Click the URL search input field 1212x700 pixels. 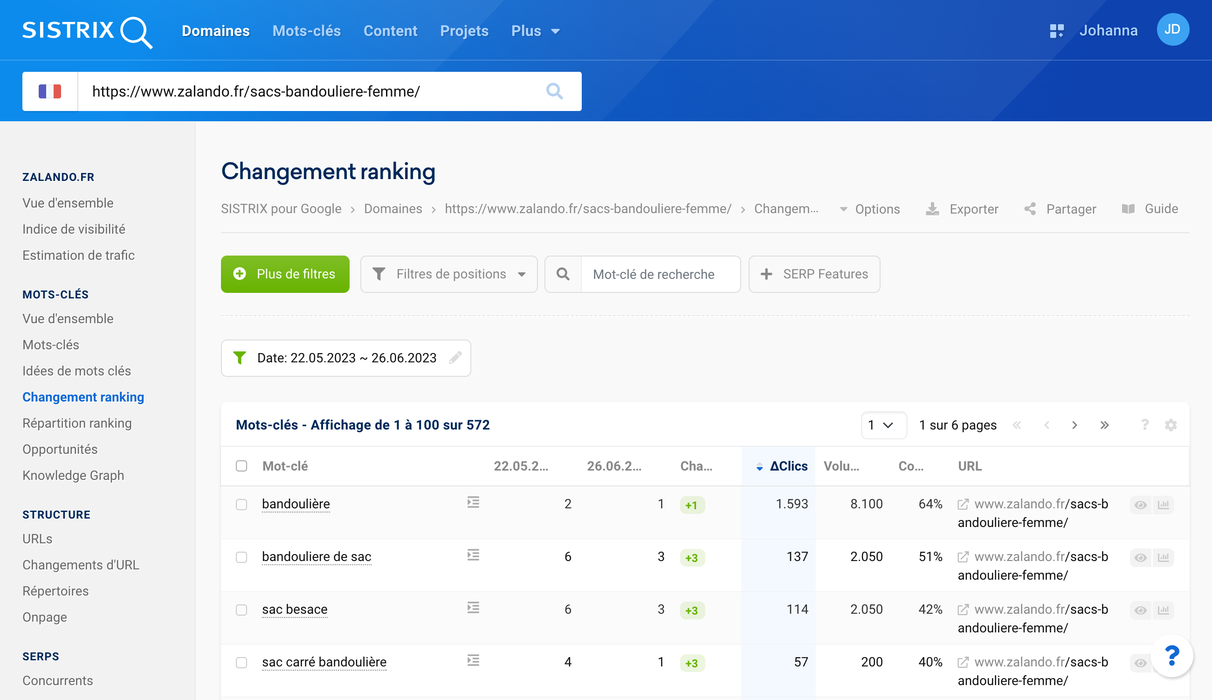(x=312, y=91)
